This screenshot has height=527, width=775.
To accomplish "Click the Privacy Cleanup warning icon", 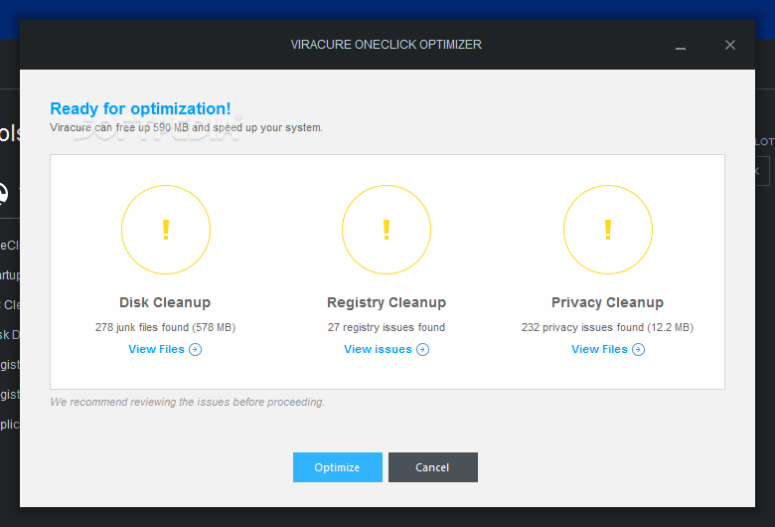I will click(x=608, y=230).
